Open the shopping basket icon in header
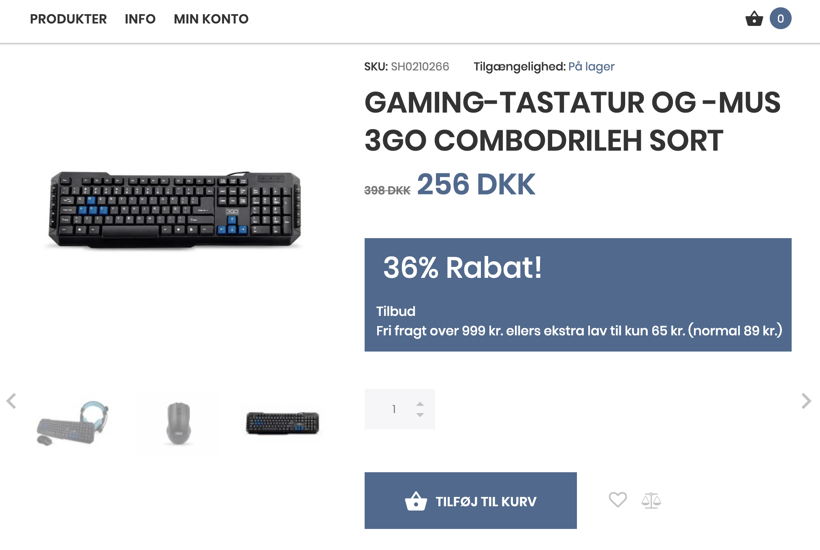Screen dimensions: 820x550 [x=754, y=19]
